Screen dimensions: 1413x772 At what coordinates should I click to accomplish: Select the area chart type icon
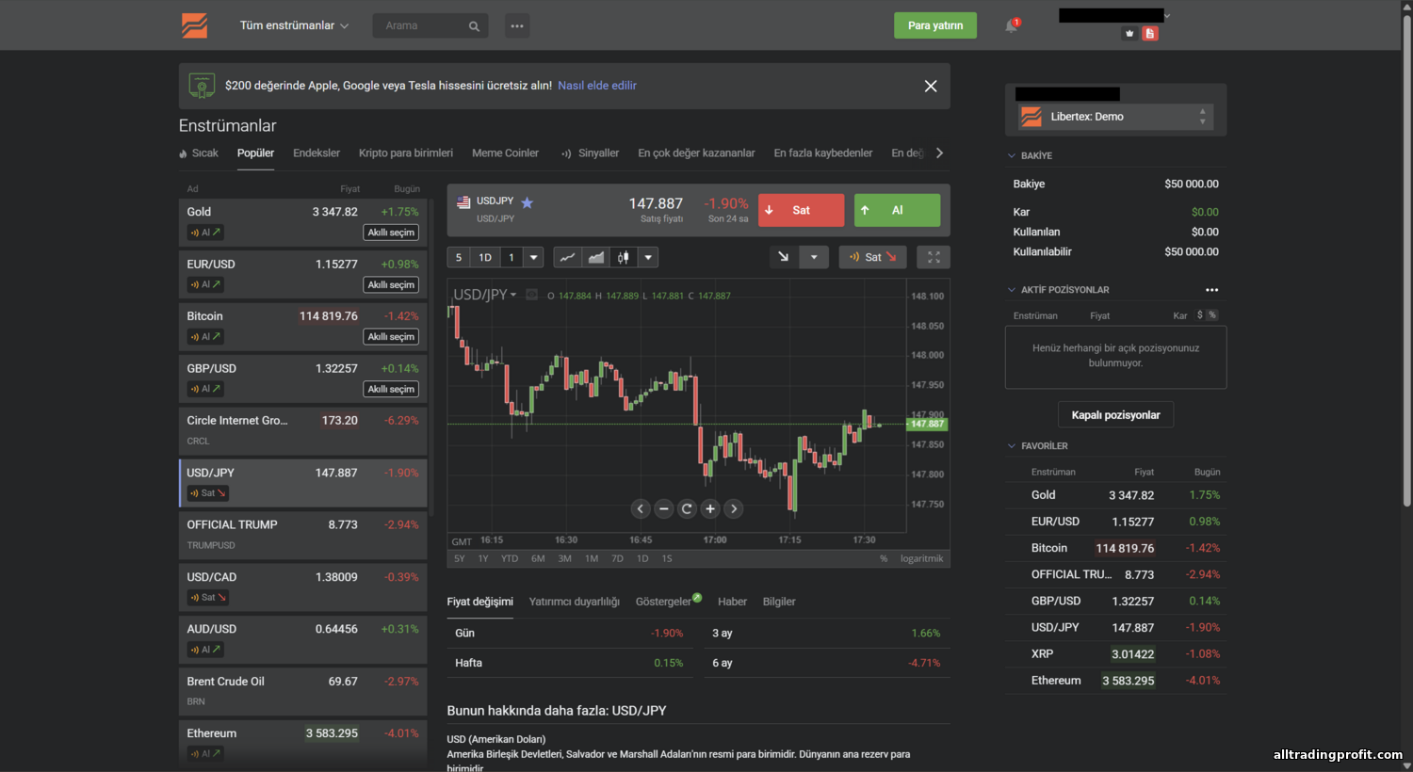[x=595, y=257]
